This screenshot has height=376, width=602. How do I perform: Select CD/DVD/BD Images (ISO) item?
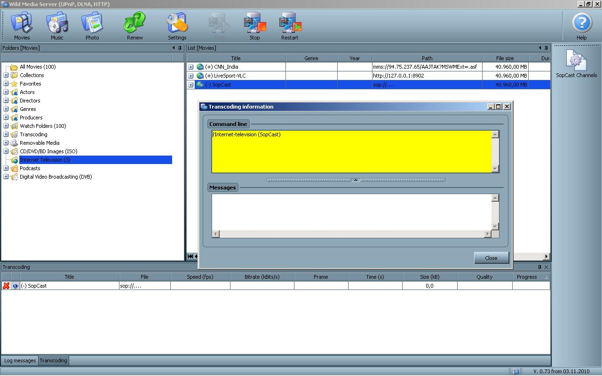coord(48,151)
